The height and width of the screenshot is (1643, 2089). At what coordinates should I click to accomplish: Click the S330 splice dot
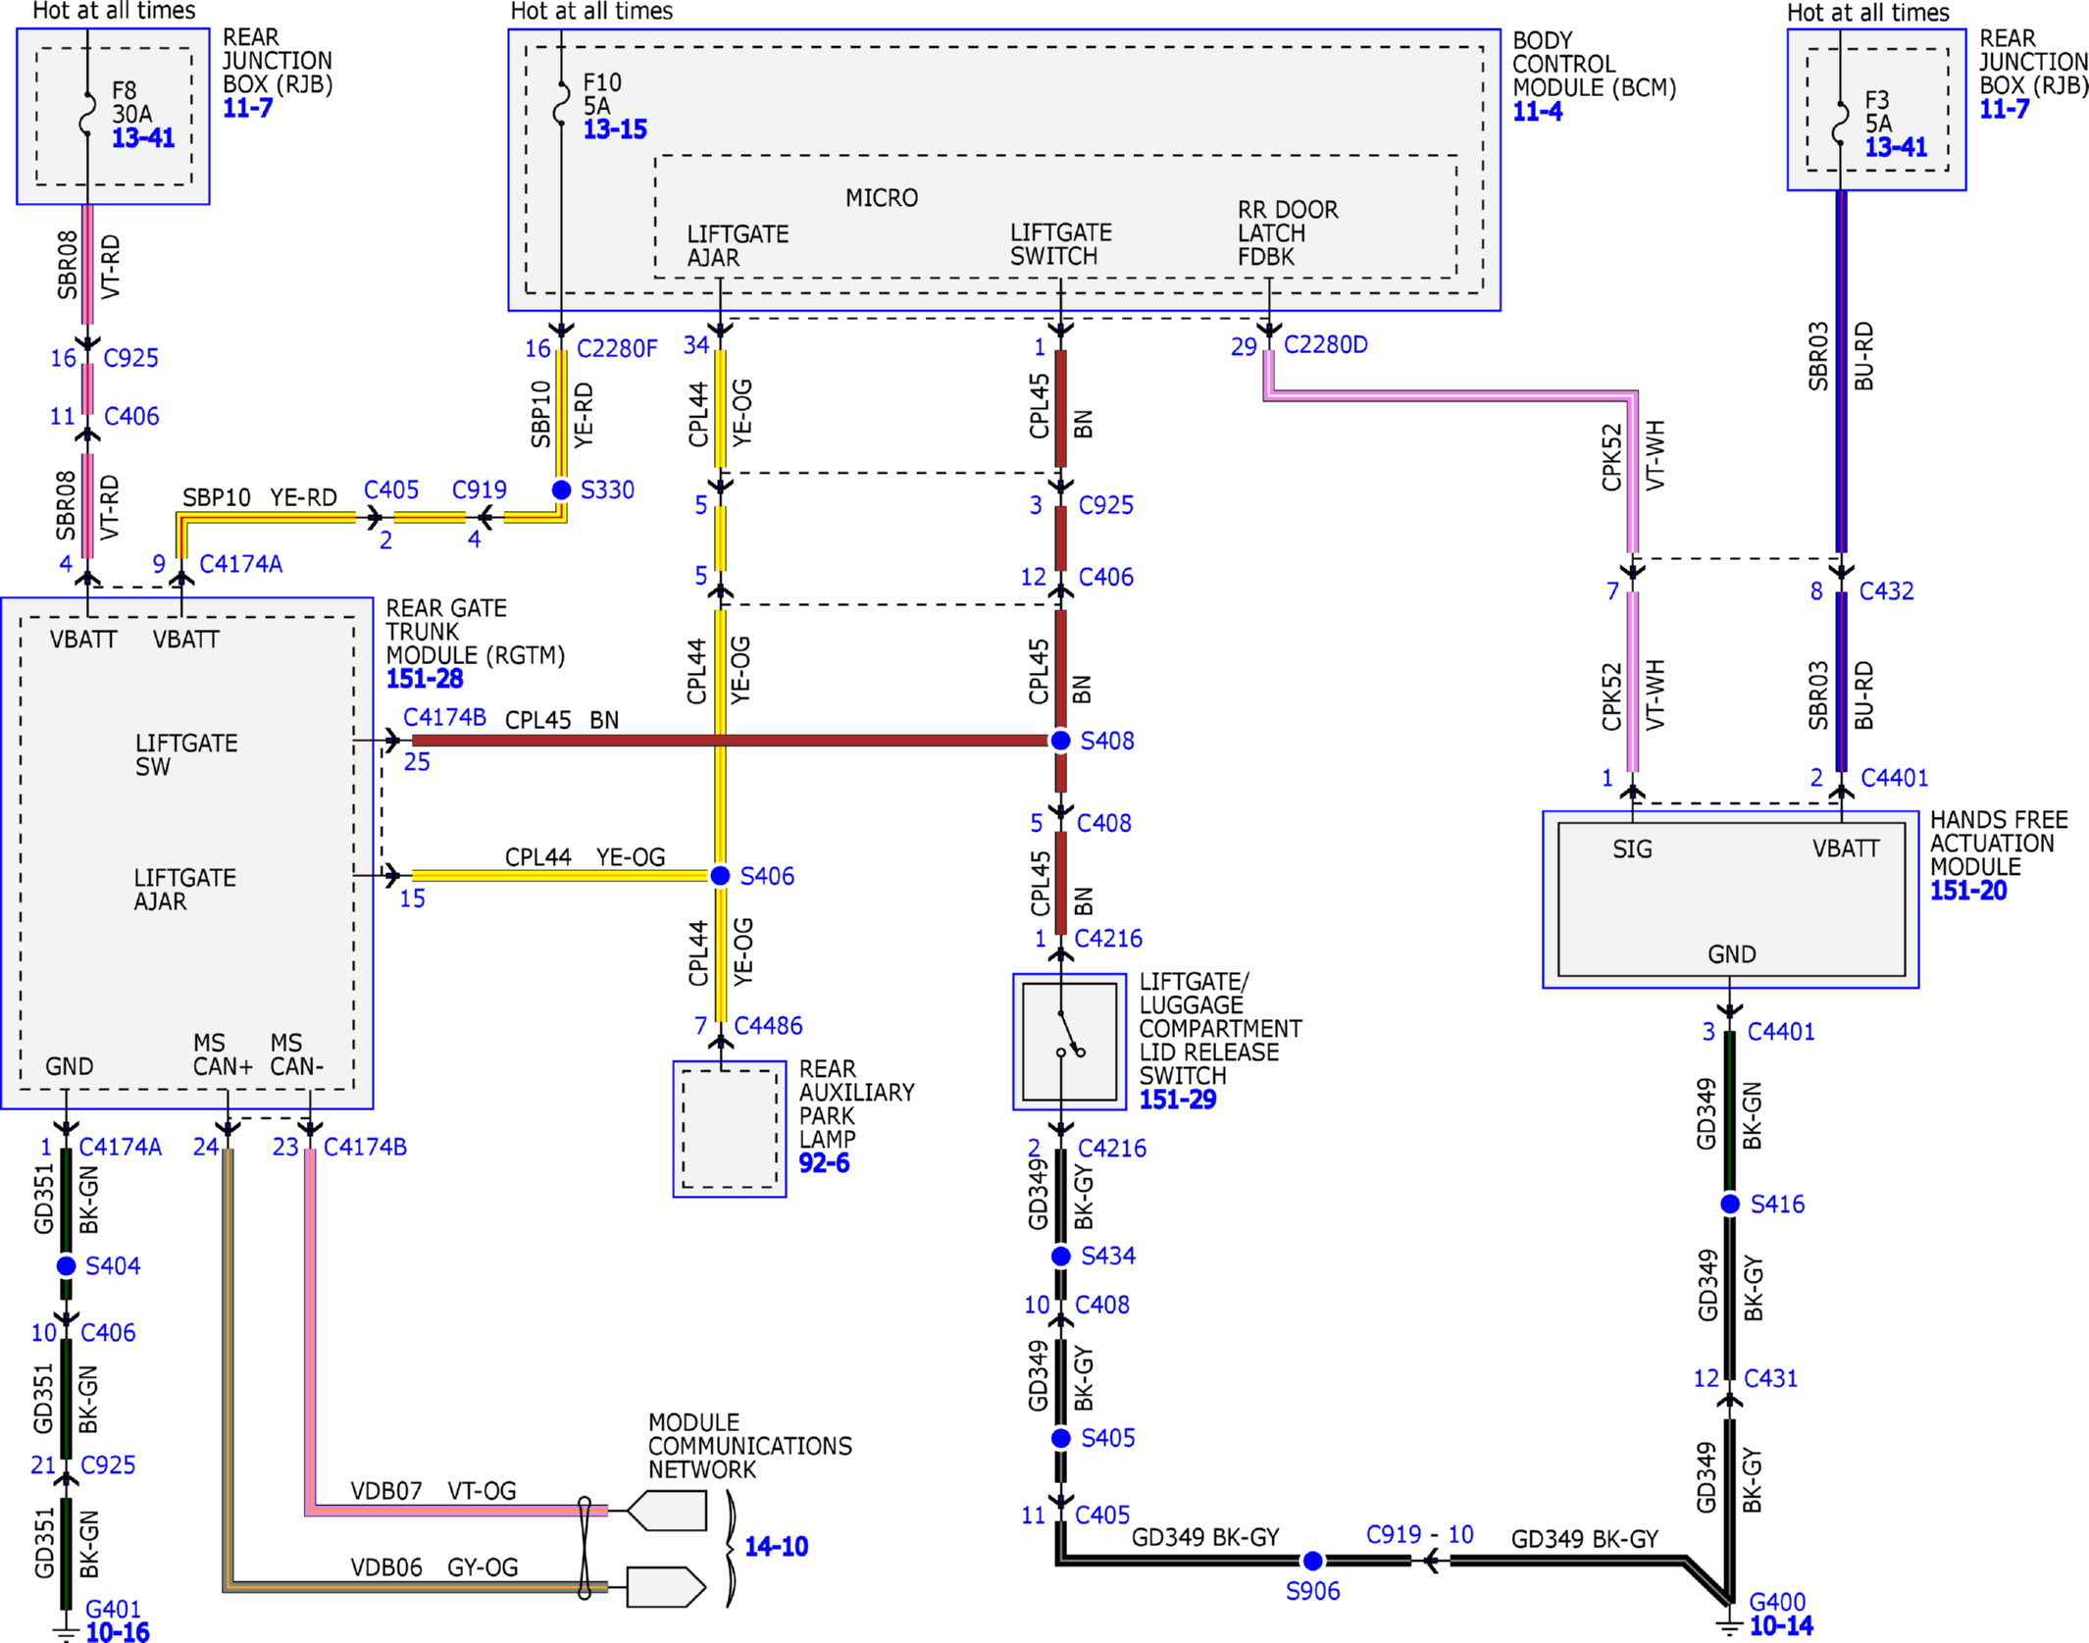pyautogui.click(x=561, y=489)
